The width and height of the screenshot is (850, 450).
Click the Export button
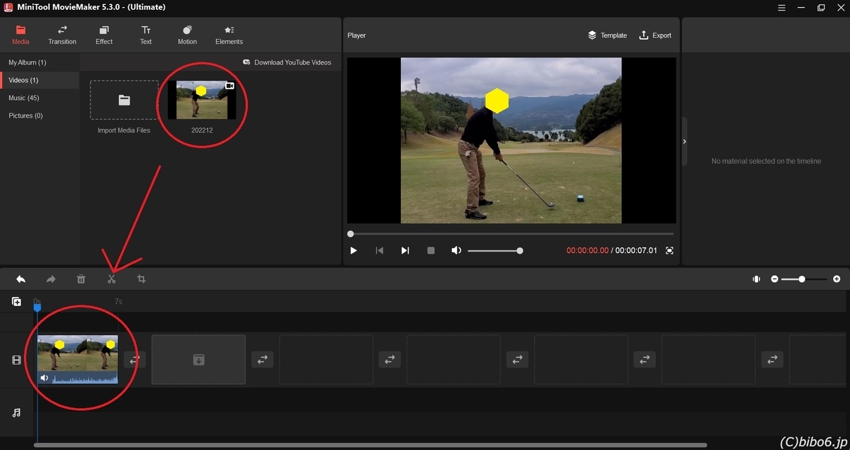655,35
